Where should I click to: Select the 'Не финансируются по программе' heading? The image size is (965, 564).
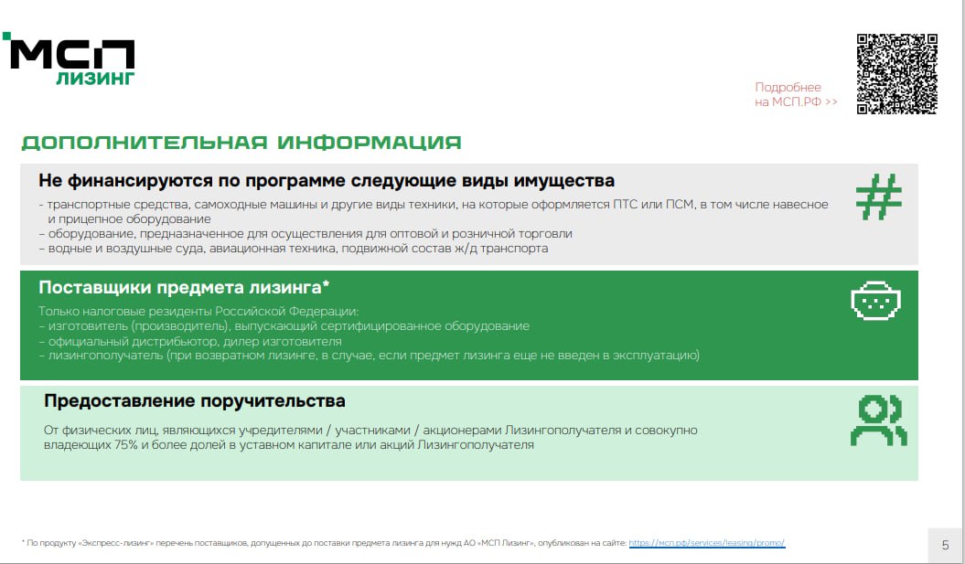(x=327, y=180)
